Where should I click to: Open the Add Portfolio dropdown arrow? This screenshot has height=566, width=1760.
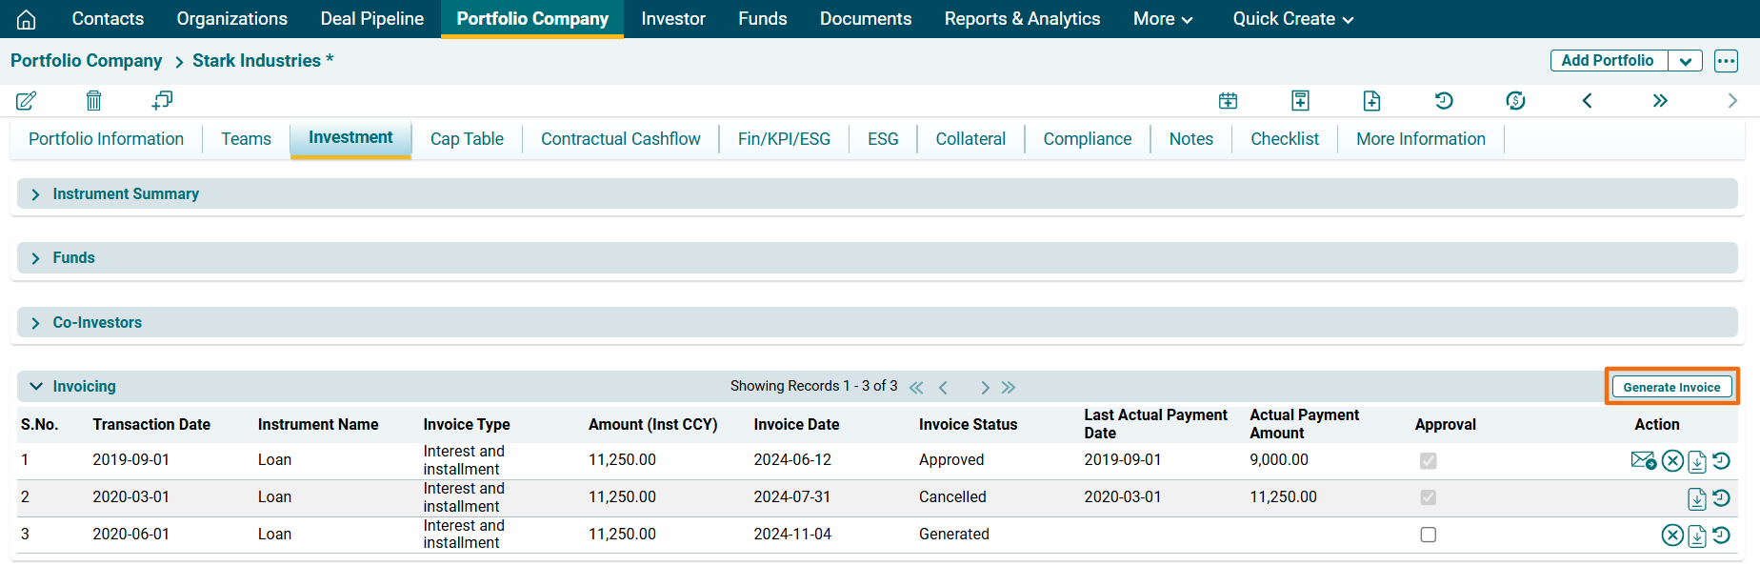pos(1685,61)
